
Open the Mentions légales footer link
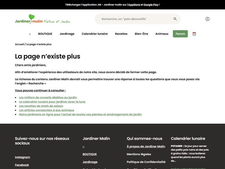[139, 154]
